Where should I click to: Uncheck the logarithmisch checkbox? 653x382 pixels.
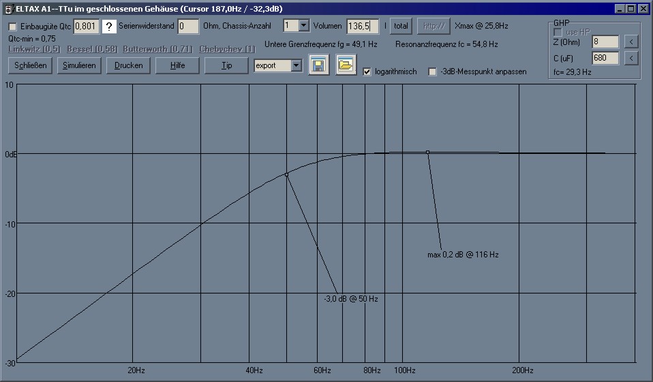coord(367,71)
